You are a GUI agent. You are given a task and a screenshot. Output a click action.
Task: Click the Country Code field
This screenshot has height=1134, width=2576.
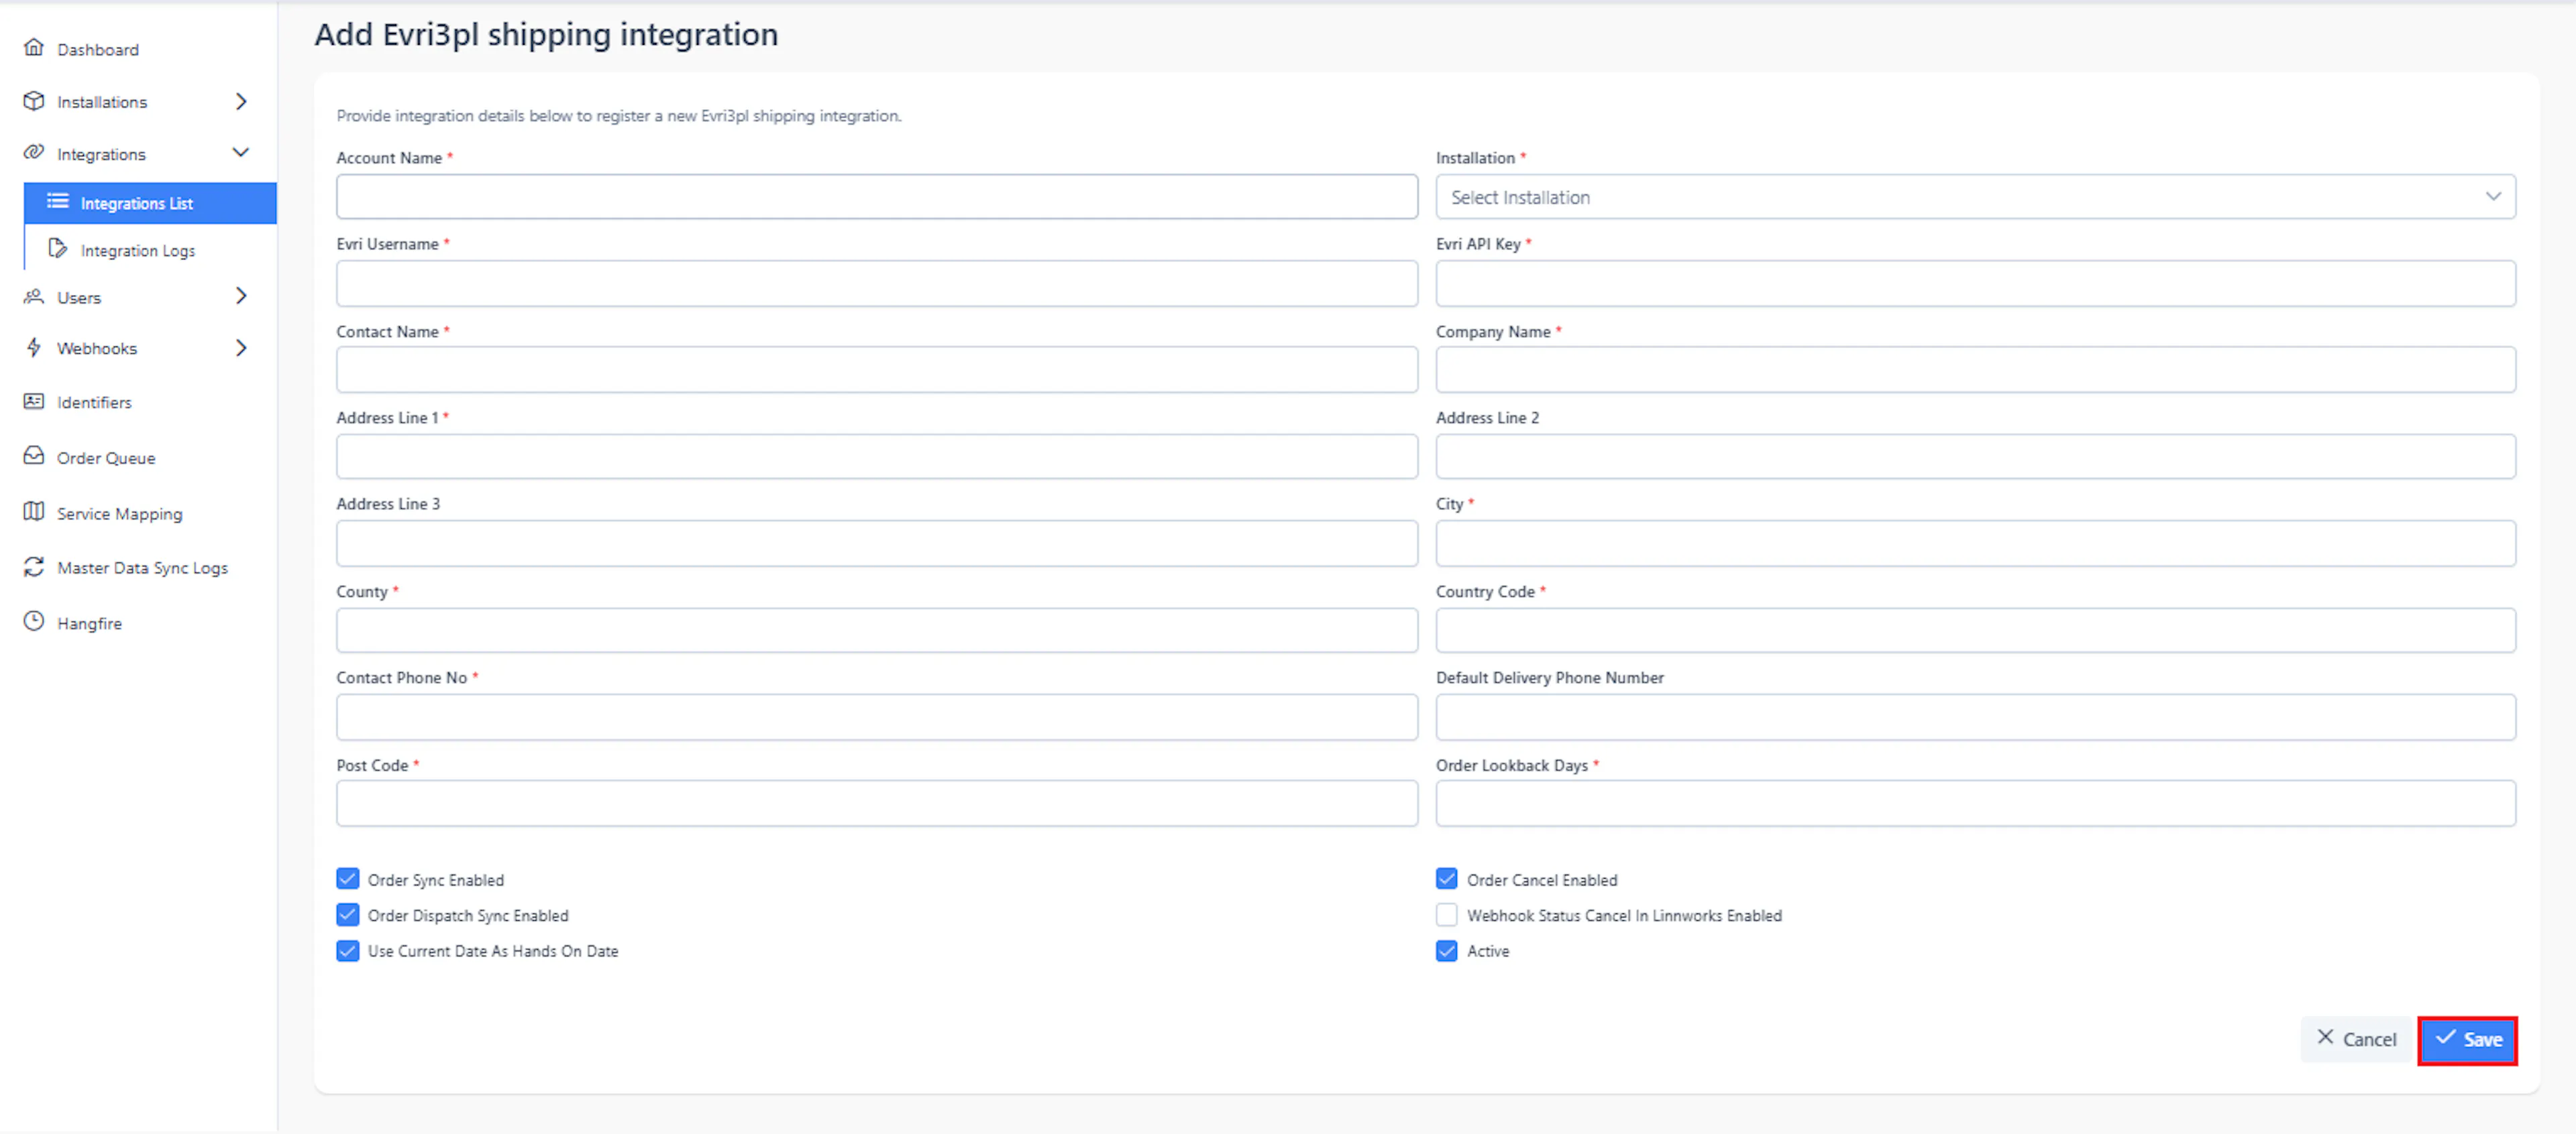(1976, 631)
